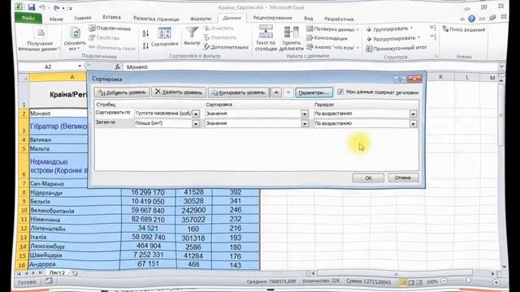Click 'Параметры...' button
520x292 pixels.
tap(314, 92)
